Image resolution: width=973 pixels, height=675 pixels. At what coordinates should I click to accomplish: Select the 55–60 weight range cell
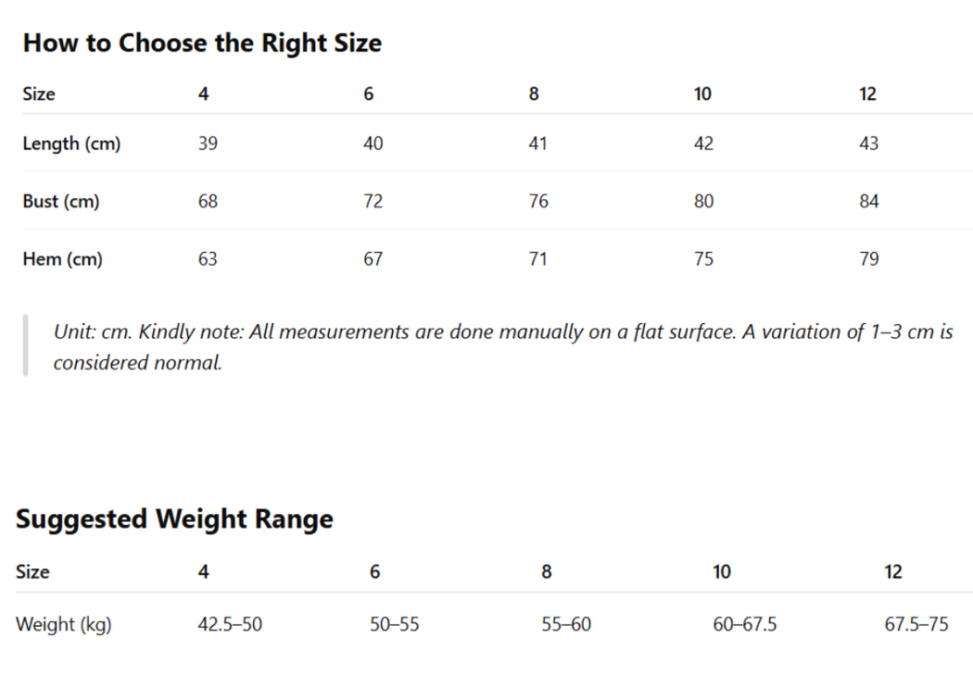click(566, 624)
